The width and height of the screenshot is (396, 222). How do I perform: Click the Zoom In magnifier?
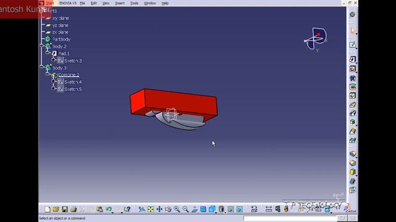pyautogui.click(x=177, y=209)
